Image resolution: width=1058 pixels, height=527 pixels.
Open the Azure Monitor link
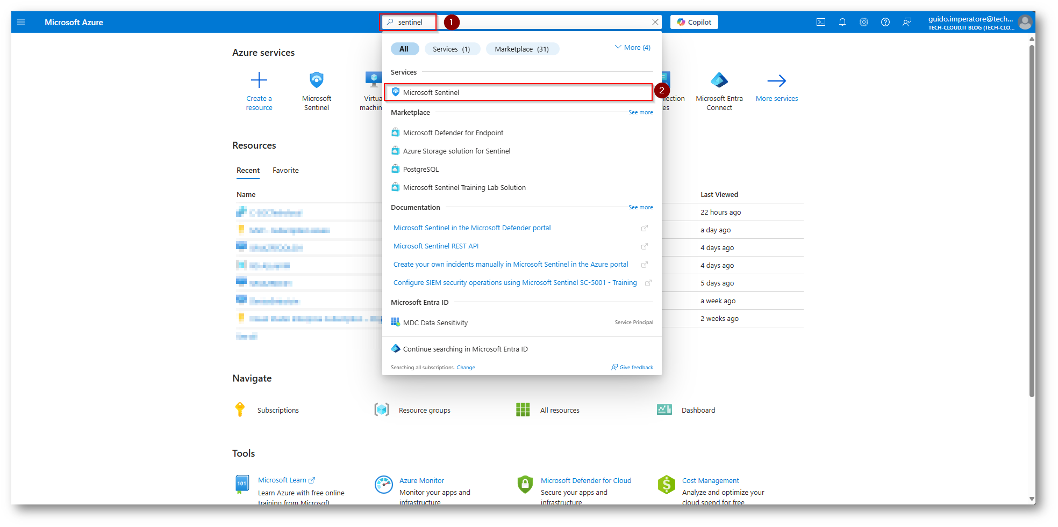[421, 481]
